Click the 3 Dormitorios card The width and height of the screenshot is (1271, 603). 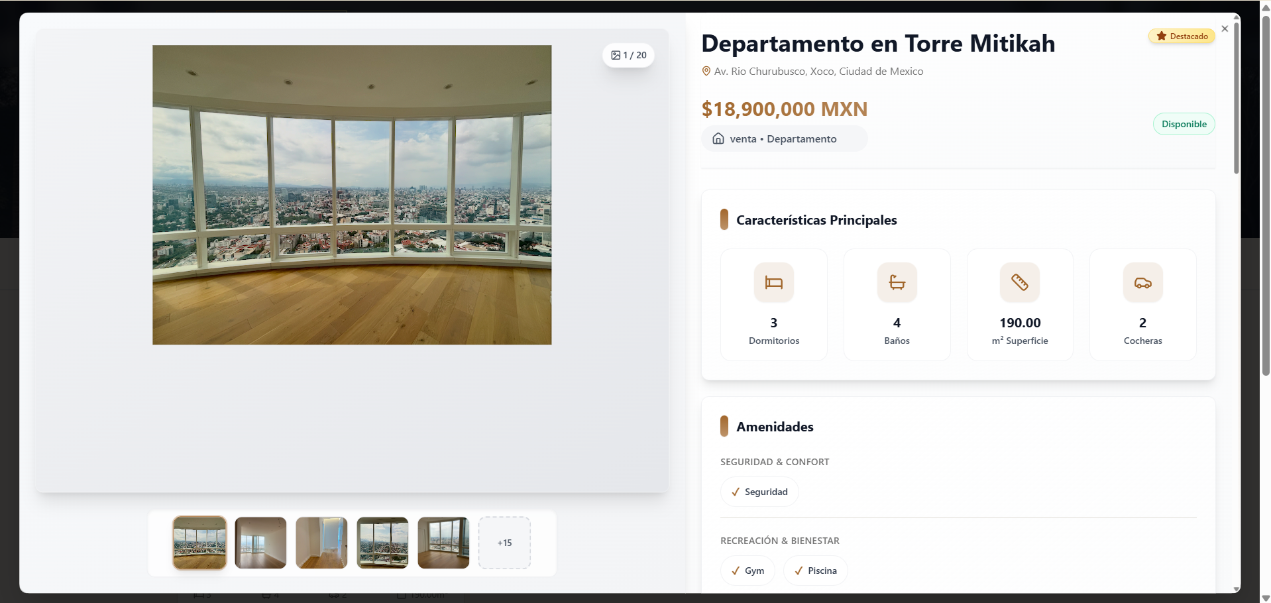[x=773, y=305]
